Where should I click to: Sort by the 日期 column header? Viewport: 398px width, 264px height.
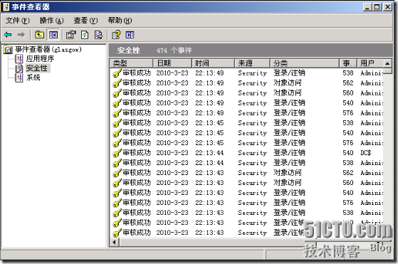[172, 63]
